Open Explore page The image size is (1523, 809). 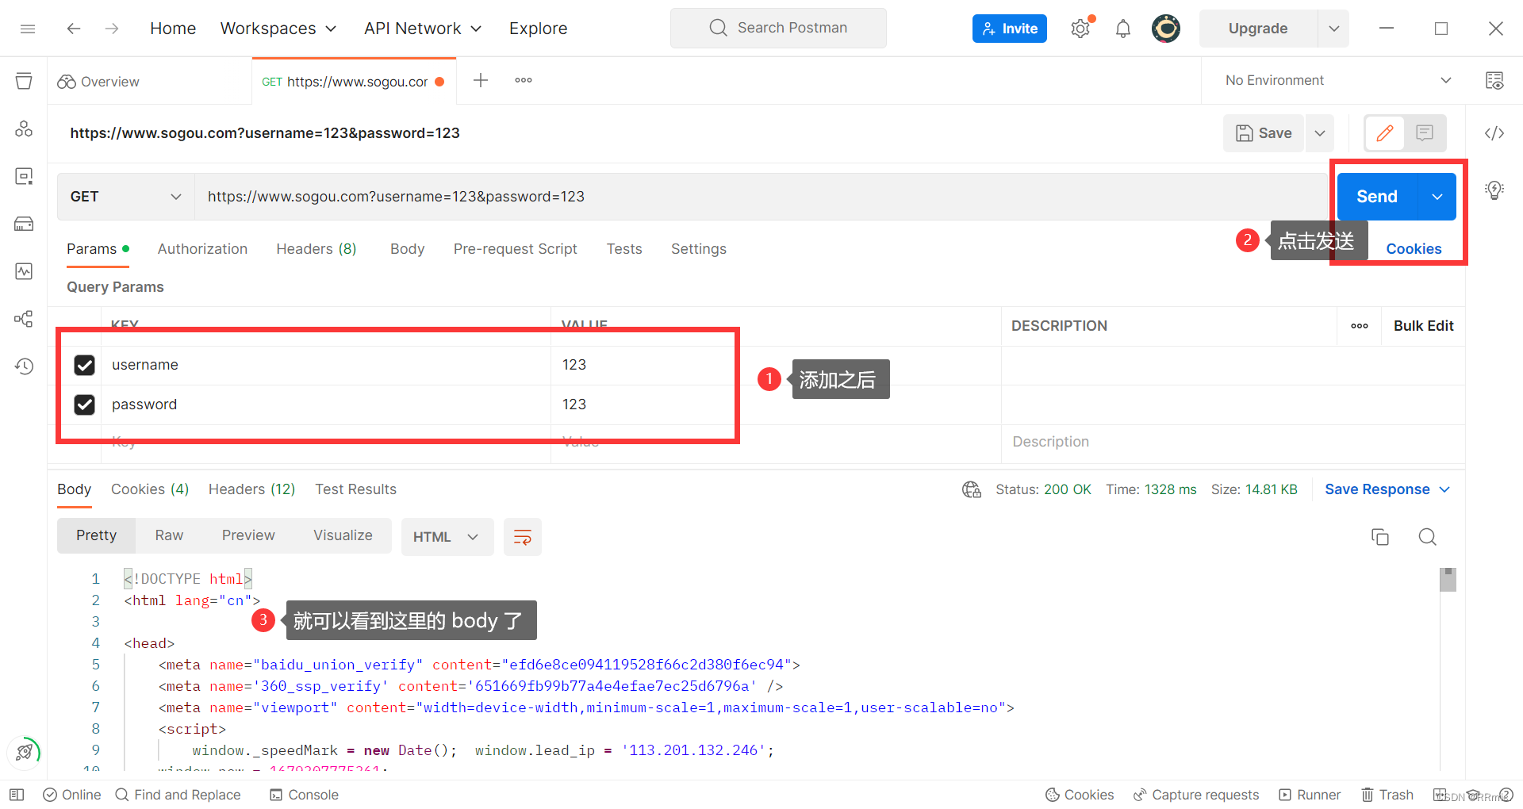point(539,29)
